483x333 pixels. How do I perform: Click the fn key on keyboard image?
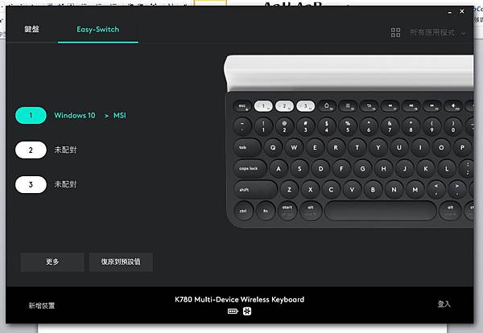[x=265, y=211]
